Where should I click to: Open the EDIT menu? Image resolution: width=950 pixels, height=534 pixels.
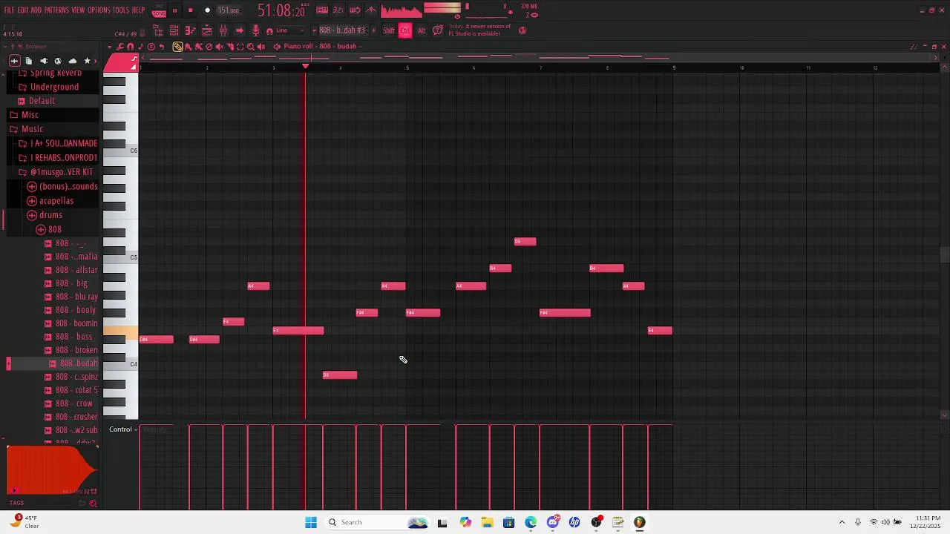tap(23, 10)
